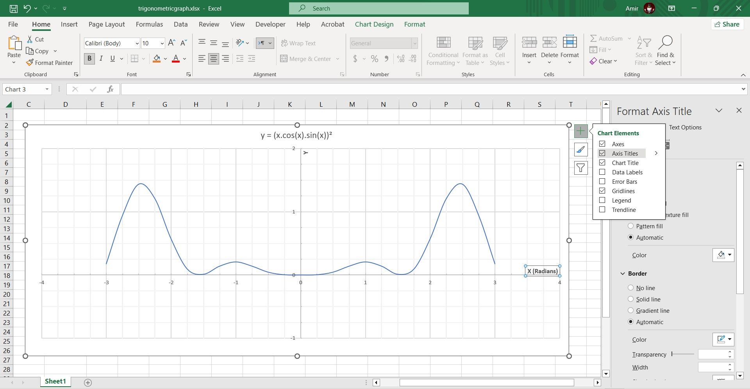Click the Chart Styles paintbrush button
This screenshot has width=750, height=389.
(x=581, y=149)
